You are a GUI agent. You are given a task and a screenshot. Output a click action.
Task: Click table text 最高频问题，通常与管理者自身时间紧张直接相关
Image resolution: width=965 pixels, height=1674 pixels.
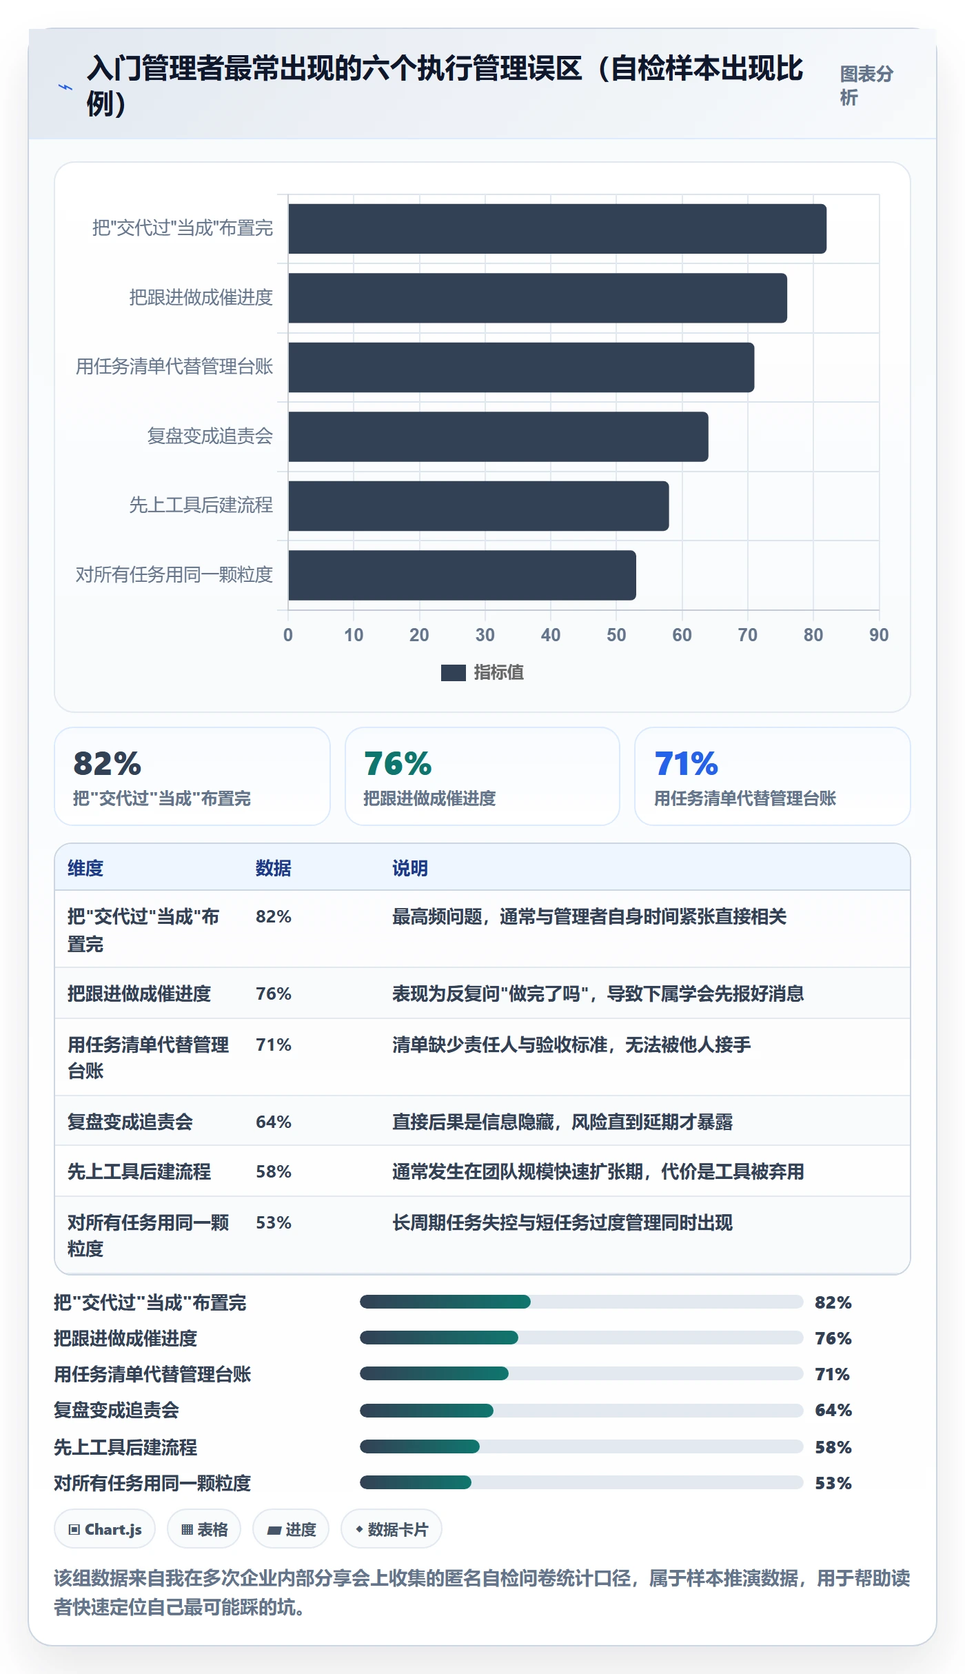(589, 916)
